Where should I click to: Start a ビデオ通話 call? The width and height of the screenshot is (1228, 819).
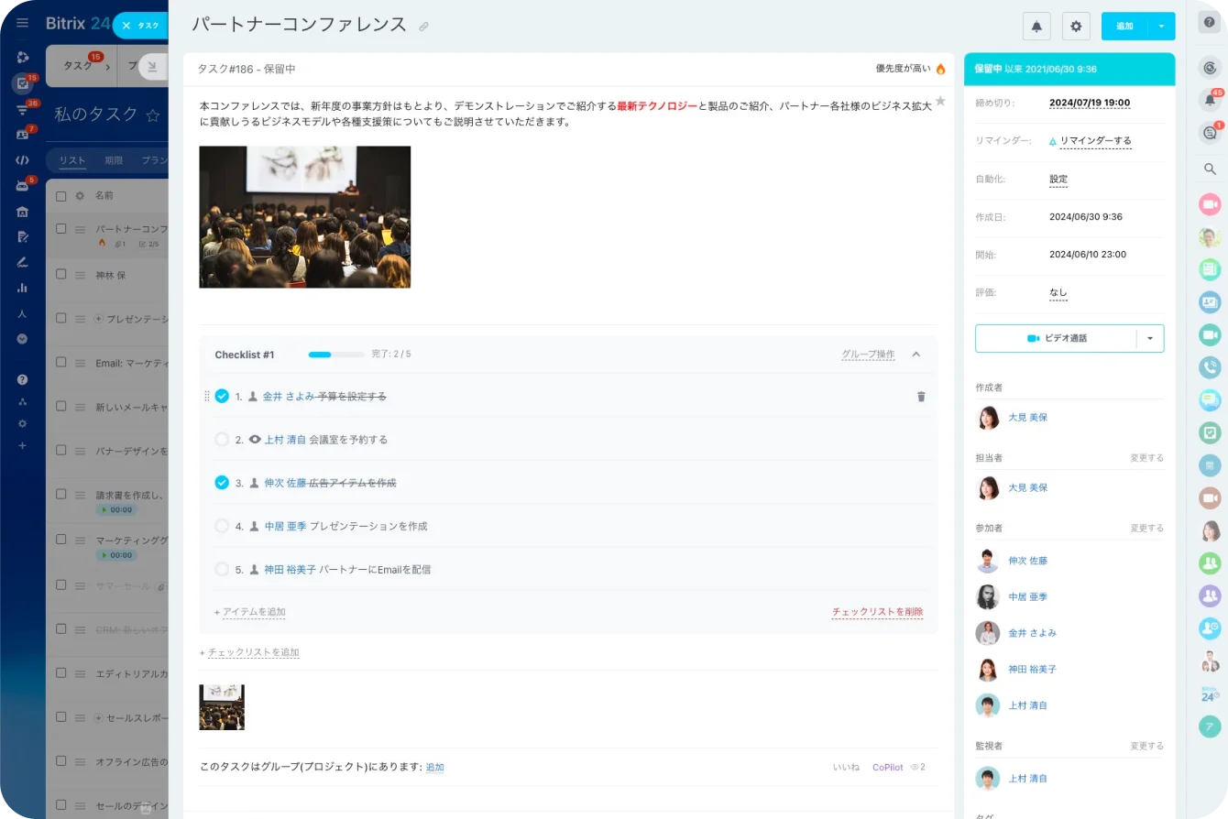click(x=1057, y=338)
